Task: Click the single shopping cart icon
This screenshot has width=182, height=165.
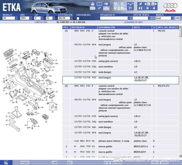Action: tap(130, 8)
